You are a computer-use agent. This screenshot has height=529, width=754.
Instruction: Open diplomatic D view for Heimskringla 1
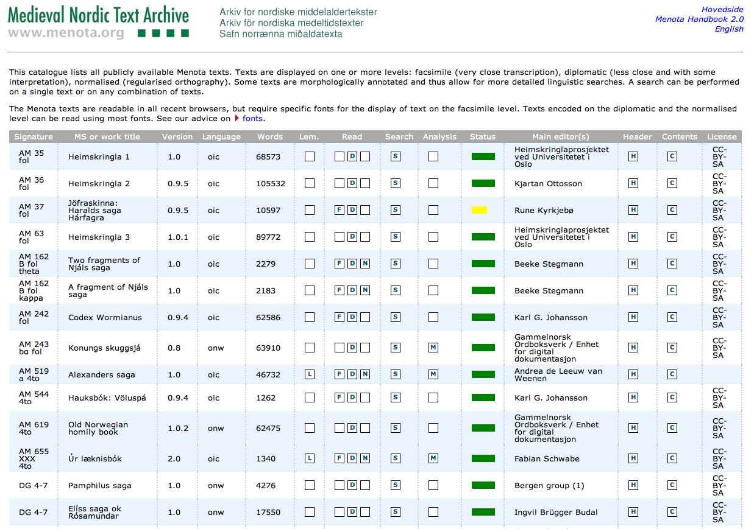click(352, 156)
